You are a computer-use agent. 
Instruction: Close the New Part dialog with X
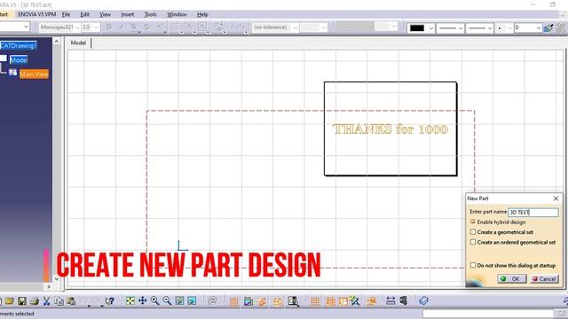click(x=556, y=198)
